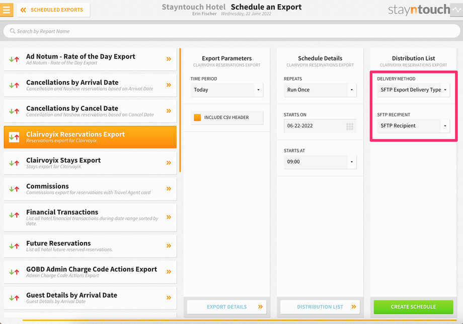This screenshot has height=324, width=463.
Task: Click the export arrows icon for Guest Details by Arrival Date
Action: [14, 298]
